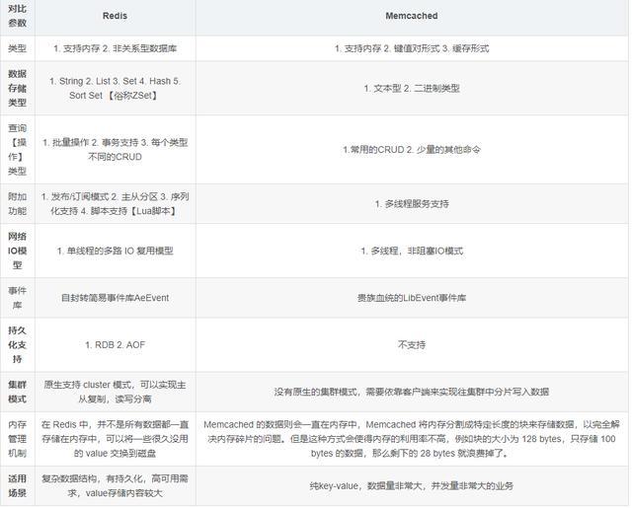The height and width of the screenshot is (508, 632).
Task: Select Memcached cell '键值对形式 3. 缓存形式'
Action: coord(412,48)
